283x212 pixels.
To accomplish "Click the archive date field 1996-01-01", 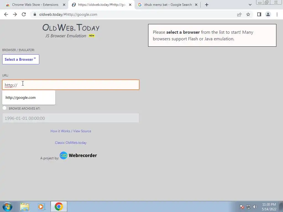I will (x=70, y=118).
